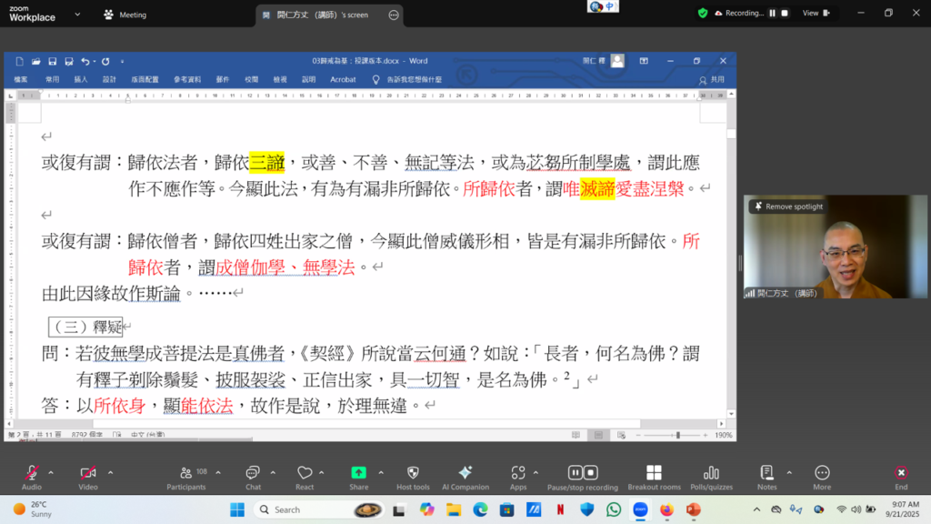
Task: Expand the video options arrow
Action: pos(111,472)
